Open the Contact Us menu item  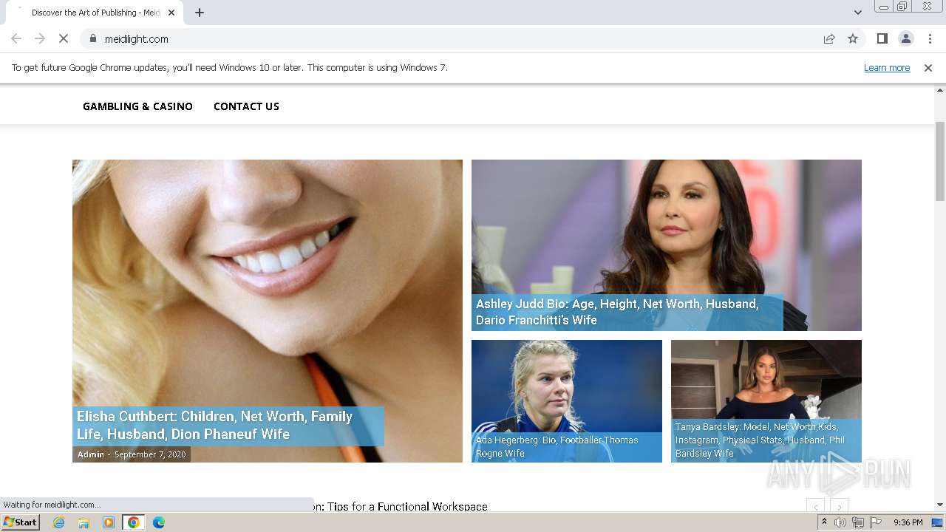pyautogui.click(x=246, y=106)
